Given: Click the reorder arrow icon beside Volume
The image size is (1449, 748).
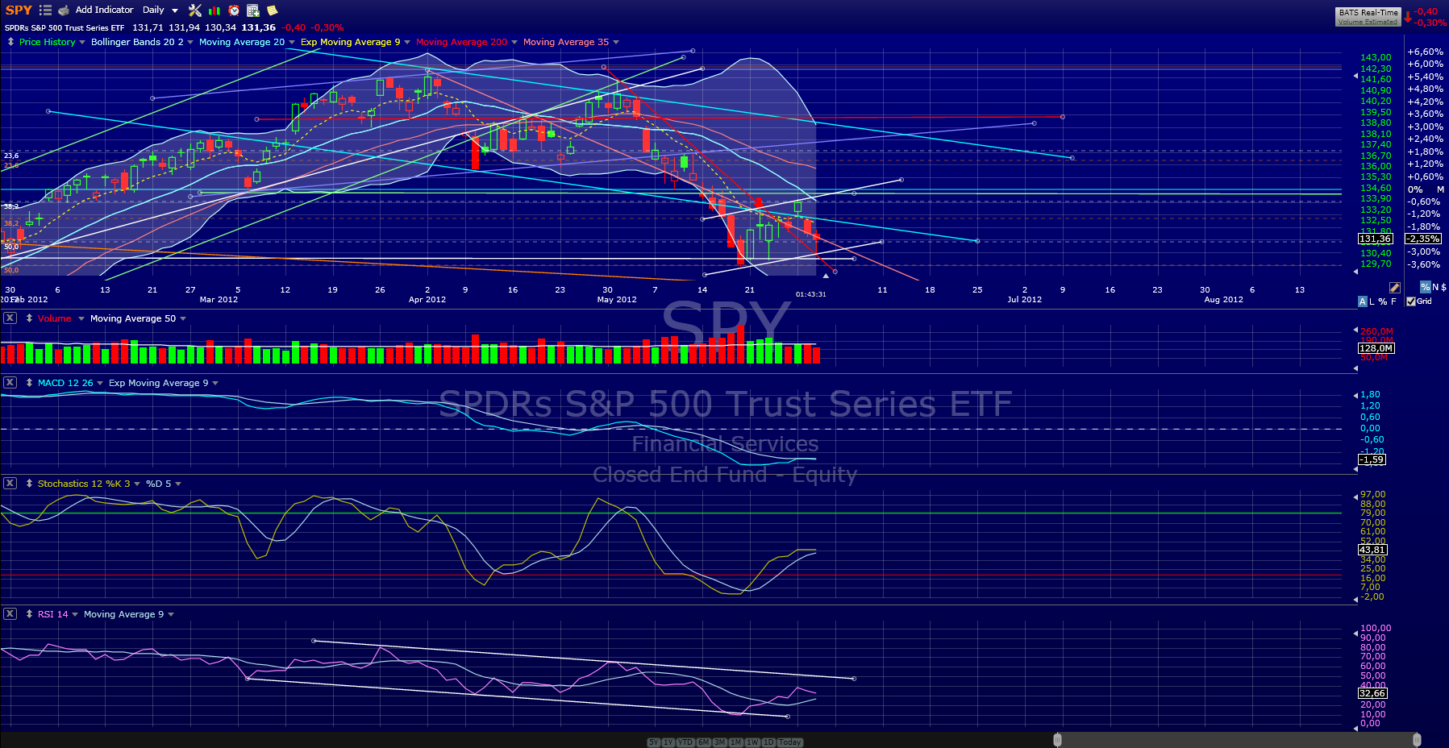Looking at the screenshot, I should (29, 318).
